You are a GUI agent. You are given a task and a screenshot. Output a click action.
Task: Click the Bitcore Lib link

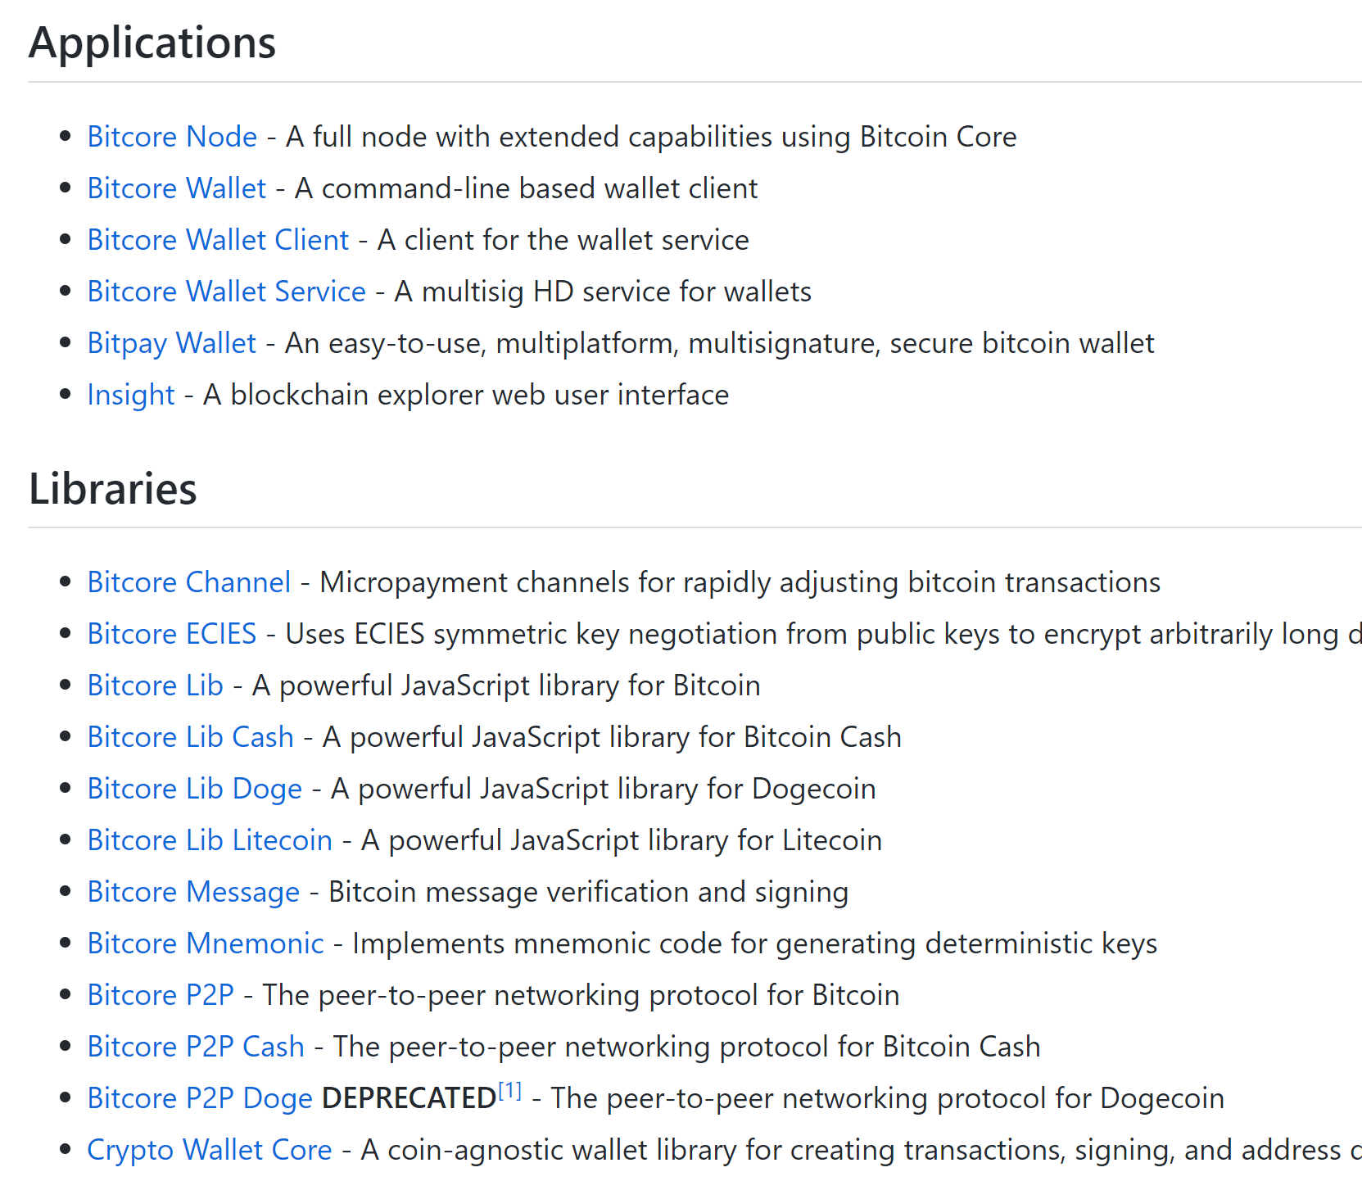point(155,686)
